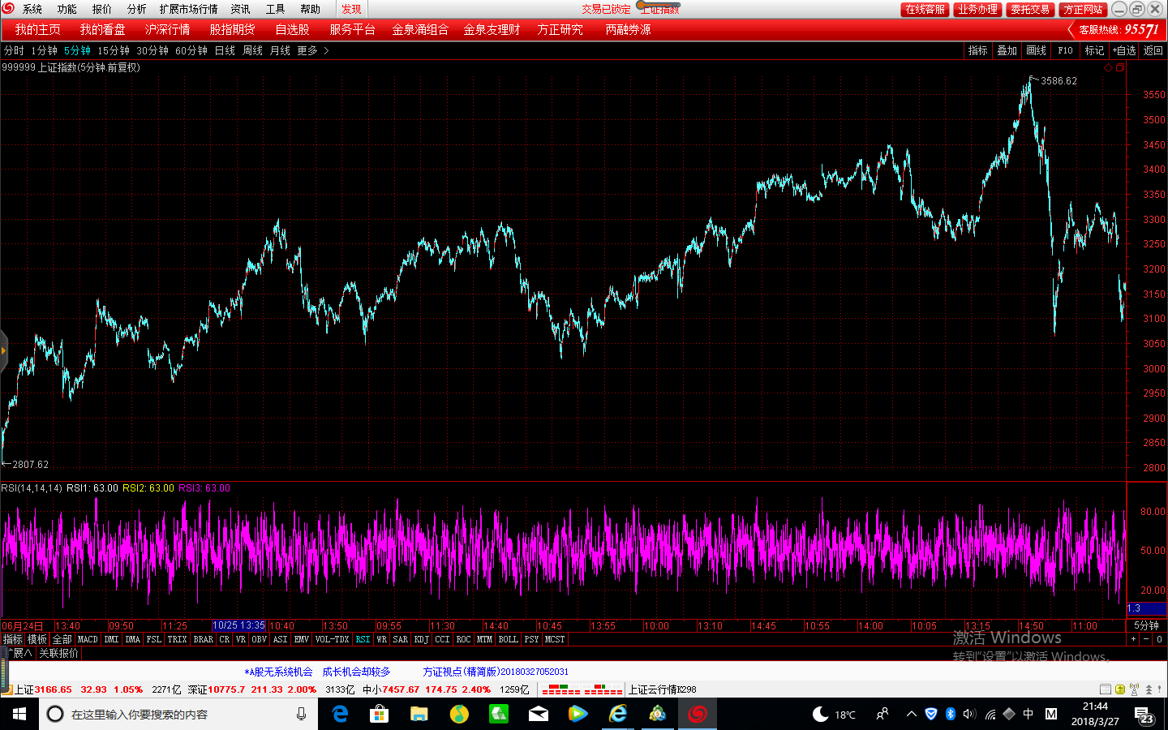Click the double up-arrow icon in the status bar

click(1149, 689)
